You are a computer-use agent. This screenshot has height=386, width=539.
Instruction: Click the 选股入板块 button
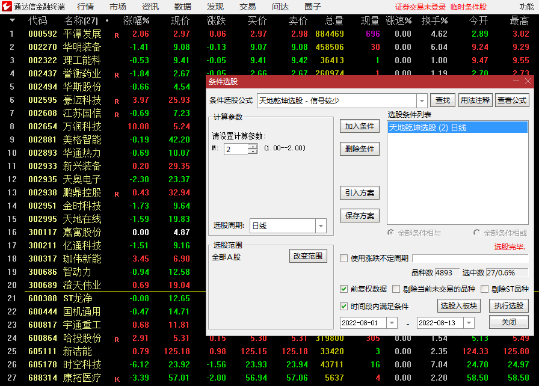[x=459, y=305]
